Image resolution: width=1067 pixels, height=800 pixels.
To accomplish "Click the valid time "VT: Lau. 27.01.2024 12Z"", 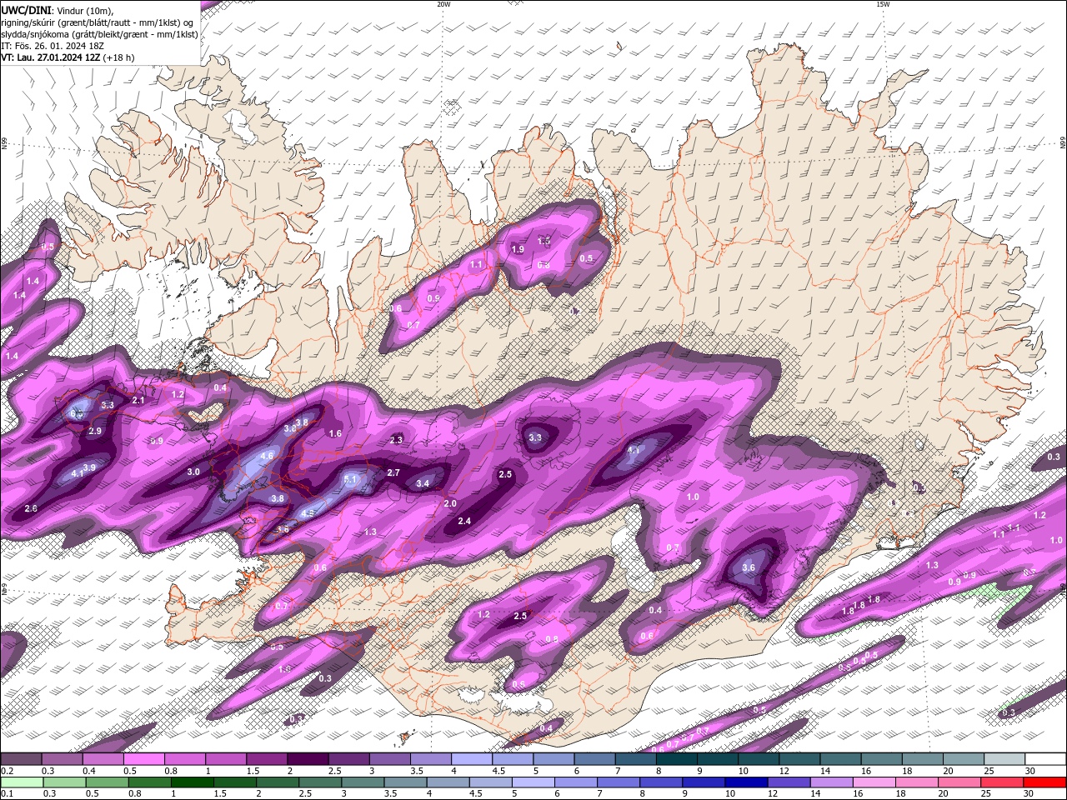I will 51,57.
